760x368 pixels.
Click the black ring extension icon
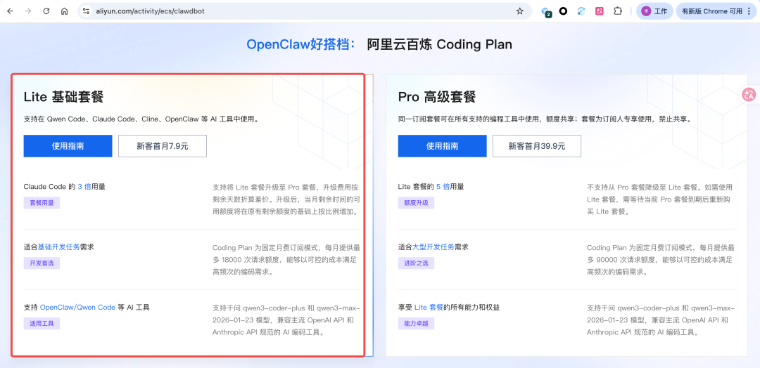click(563, 11)
